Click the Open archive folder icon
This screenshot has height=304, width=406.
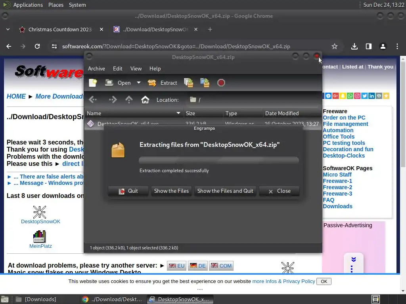coord(109,83)
